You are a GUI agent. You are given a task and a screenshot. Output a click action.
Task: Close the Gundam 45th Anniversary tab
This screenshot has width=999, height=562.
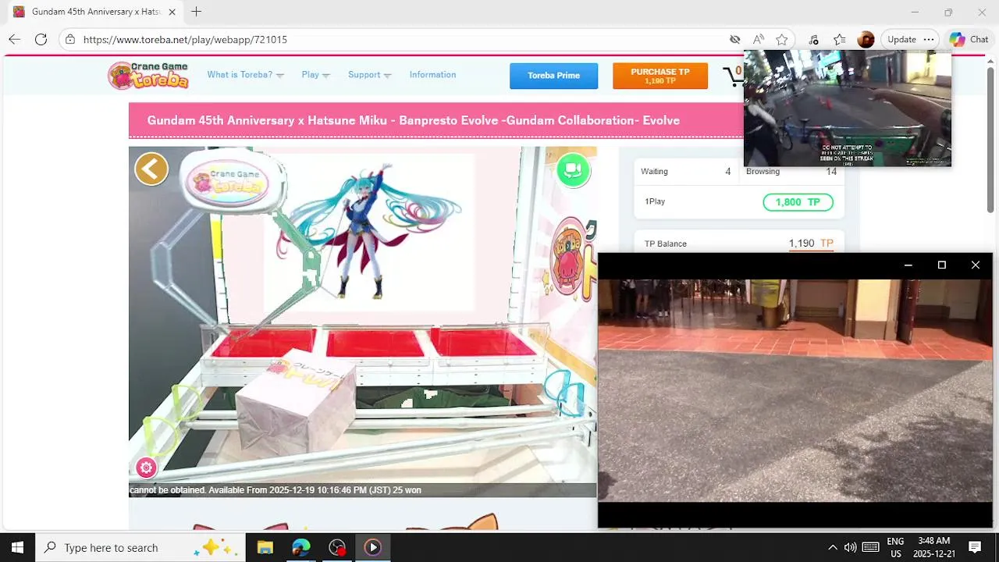tap(172, 12)
